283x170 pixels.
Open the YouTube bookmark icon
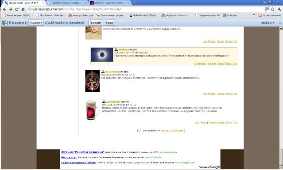pos(70,15)
